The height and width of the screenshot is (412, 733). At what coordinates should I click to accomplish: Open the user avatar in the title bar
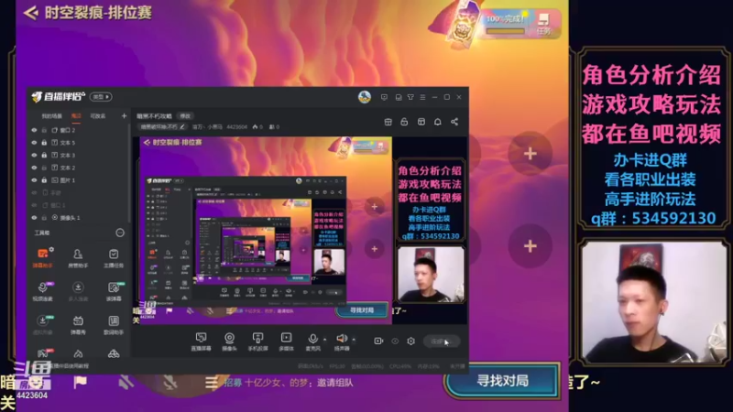(365, 97)
